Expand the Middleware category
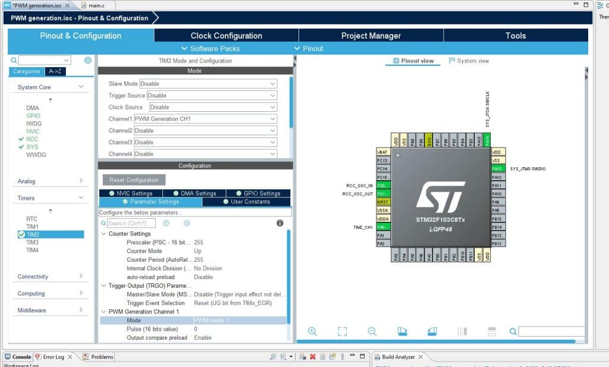The height and width of the screenshot is (367, 609). [51, 310]
